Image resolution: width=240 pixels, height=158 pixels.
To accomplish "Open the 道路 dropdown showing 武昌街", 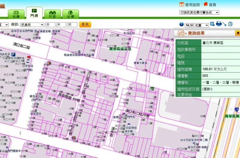I will coord(32,25).
